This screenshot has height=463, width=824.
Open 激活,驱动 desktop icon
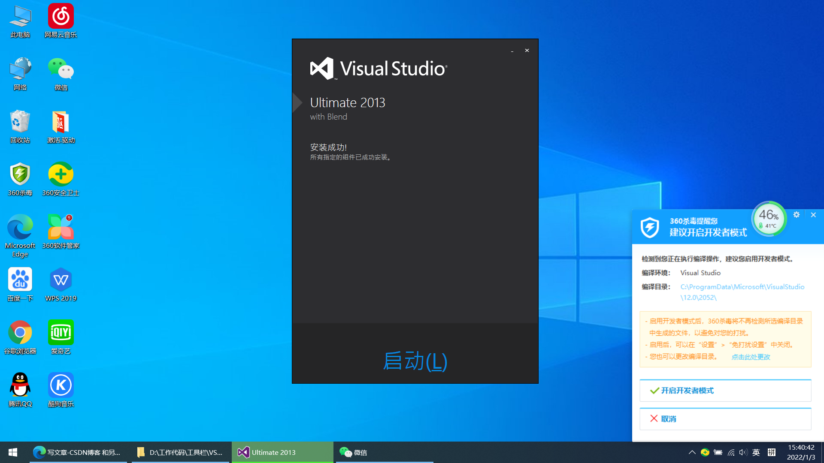pos(61,127)
